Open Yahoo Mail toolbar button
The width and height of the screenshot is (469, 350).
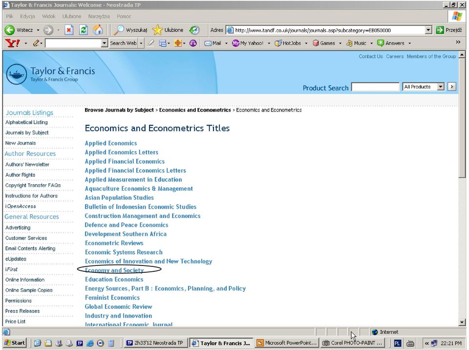tap(213, 44)
